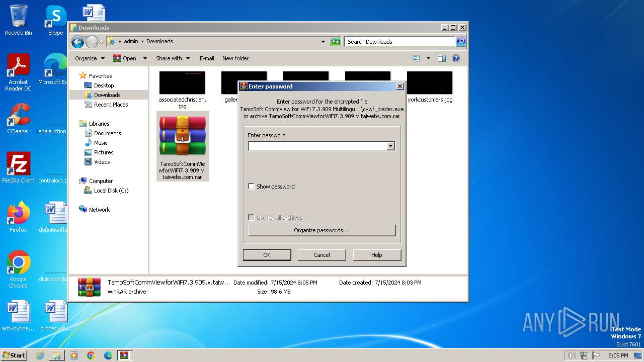This screenshot has width=644, height=362.
Task: Refresh the Downloads folder view
Action: [x=336, y=42]
